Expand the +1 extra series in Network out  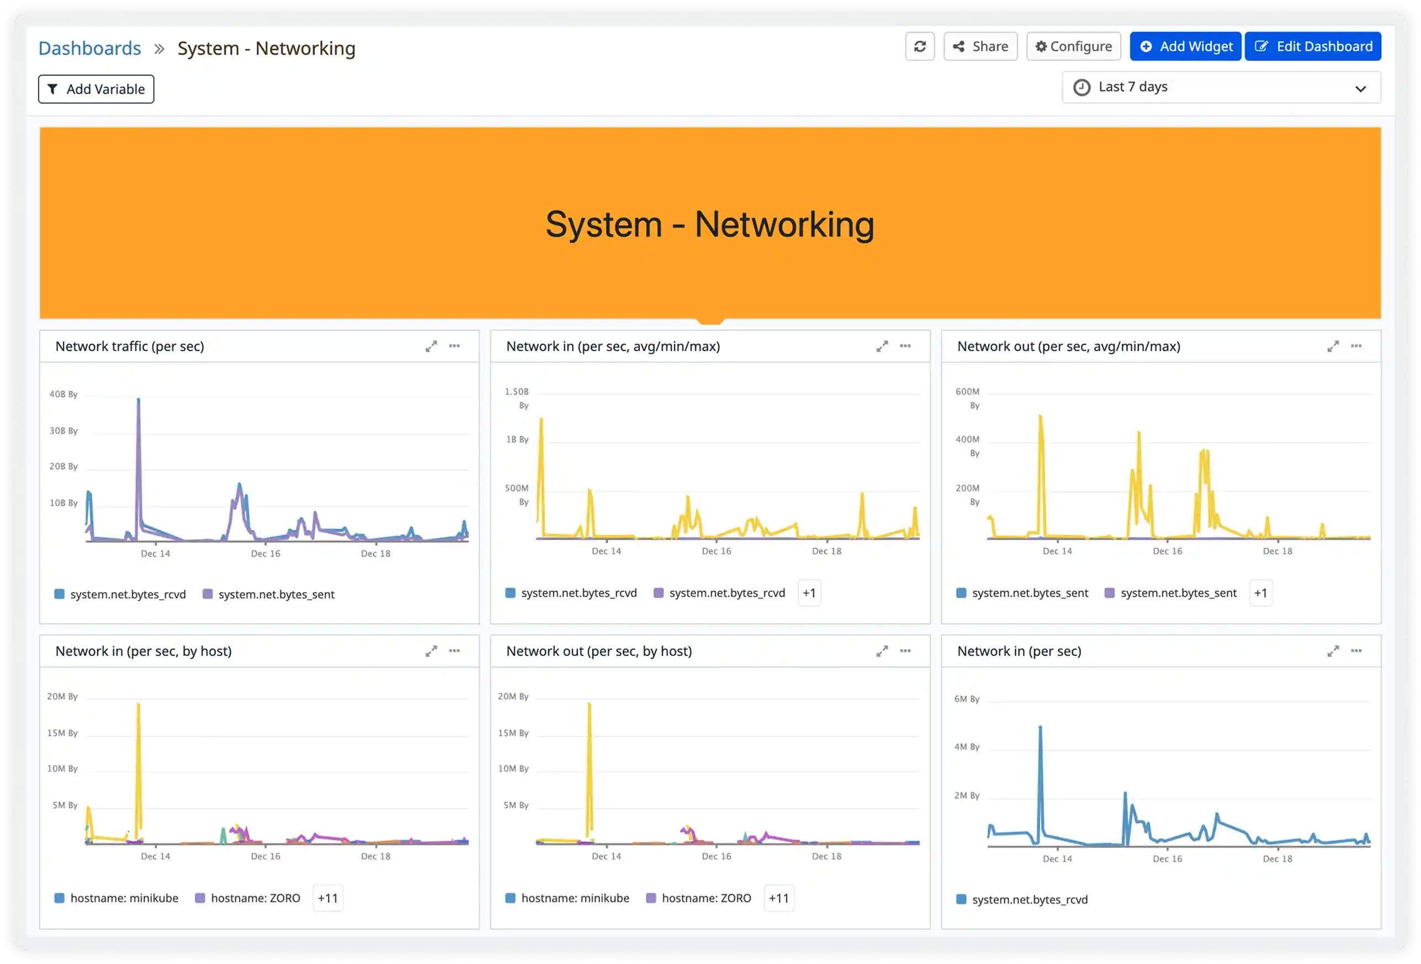coord(1261,592)
